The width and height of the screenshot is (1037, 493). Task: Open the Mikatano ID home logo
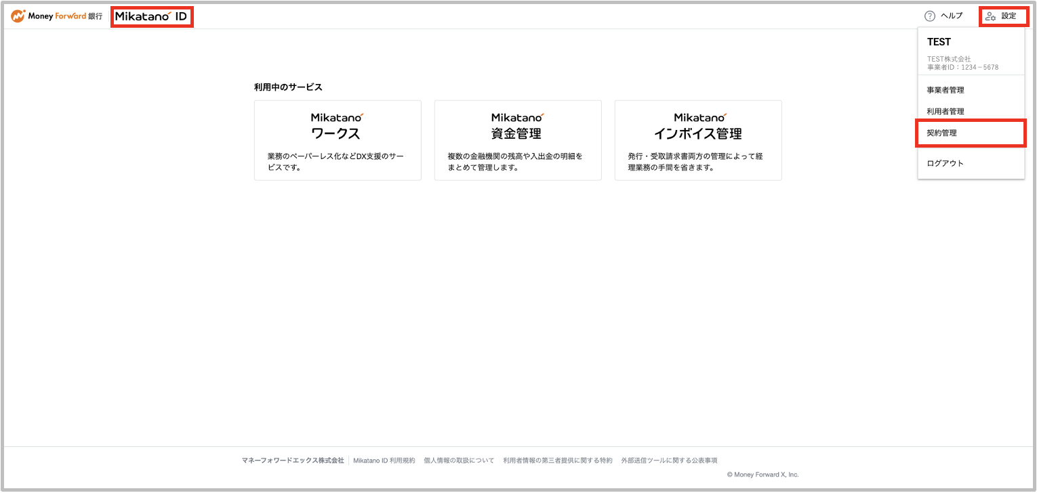click(151, 16)
